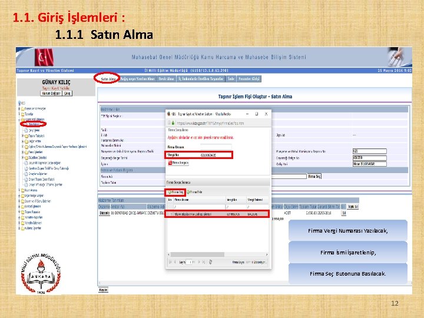Click the Vergi No input field
Screen dimensions: 424x318
216,155
